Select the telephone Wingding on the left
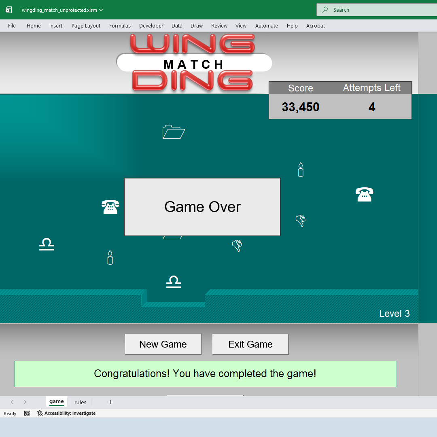Image resolution: width=437 pixels, height=437 pixels. tap(110, 207)
